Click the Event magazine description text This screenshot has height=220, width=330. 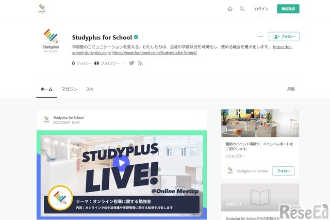tap(259, 147)
